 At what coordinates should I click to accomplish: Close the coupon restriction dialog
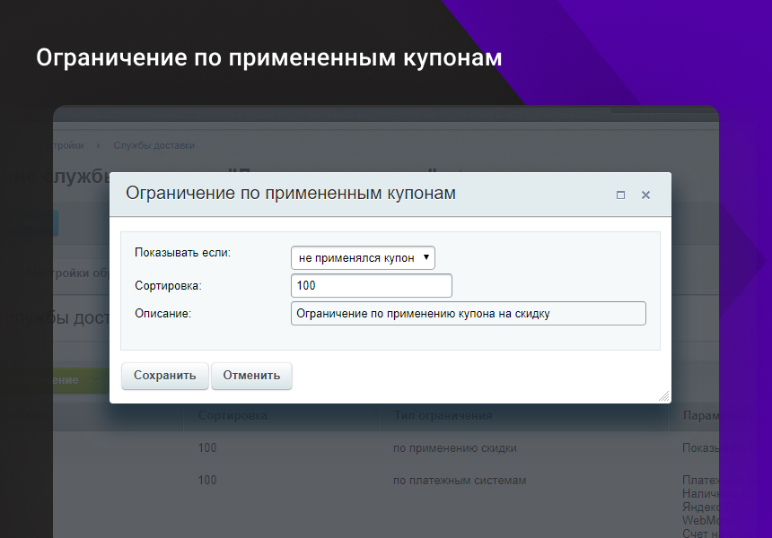click(645, 195)
